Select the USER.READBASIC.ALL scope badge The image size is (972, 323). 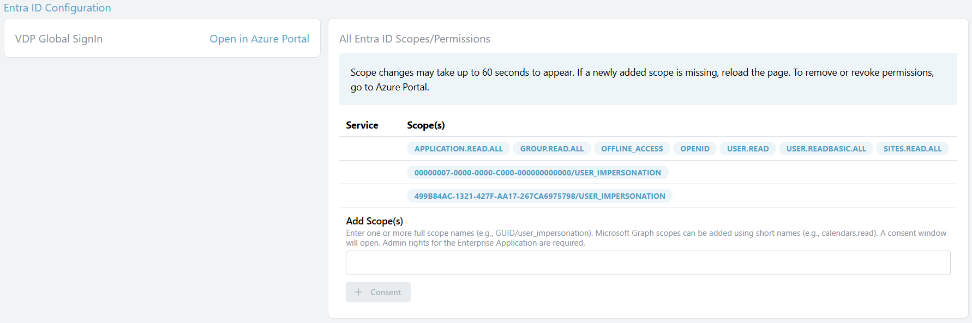(826, 149)
